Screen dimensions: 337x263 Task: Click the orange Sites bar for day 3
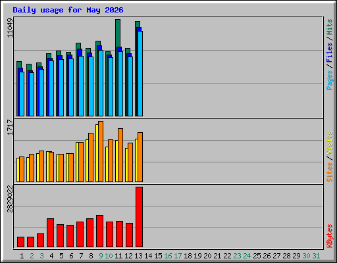click(41, 166)
